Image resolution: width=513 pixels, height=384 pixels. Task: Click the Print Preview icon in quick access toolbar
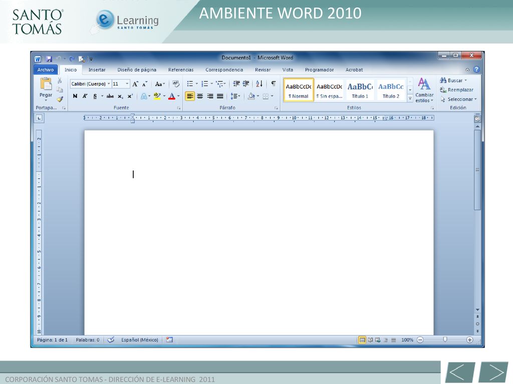(x=82, y=59)
